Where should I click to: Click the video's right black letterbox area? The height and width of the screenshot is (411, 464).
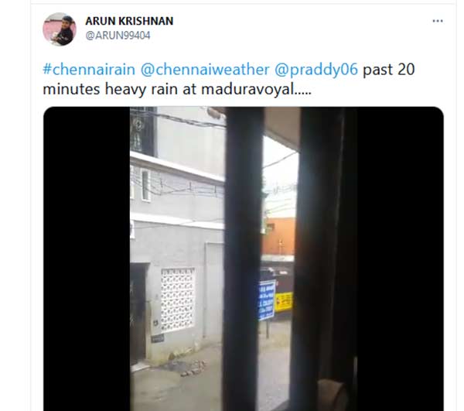point(400,259)
